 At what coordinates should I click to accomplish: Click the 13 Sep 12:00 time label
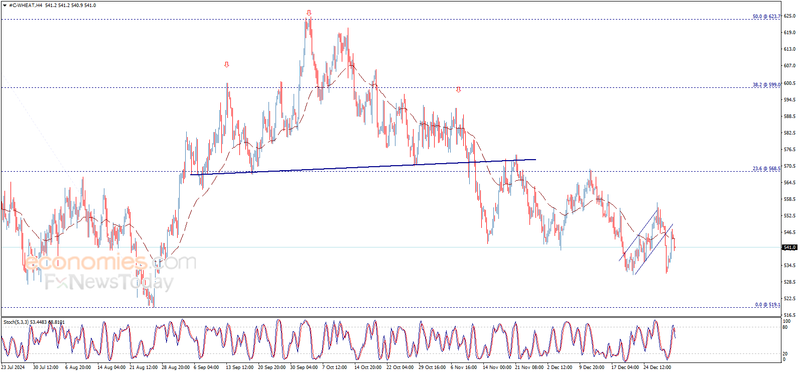click(x=240, y=367)
